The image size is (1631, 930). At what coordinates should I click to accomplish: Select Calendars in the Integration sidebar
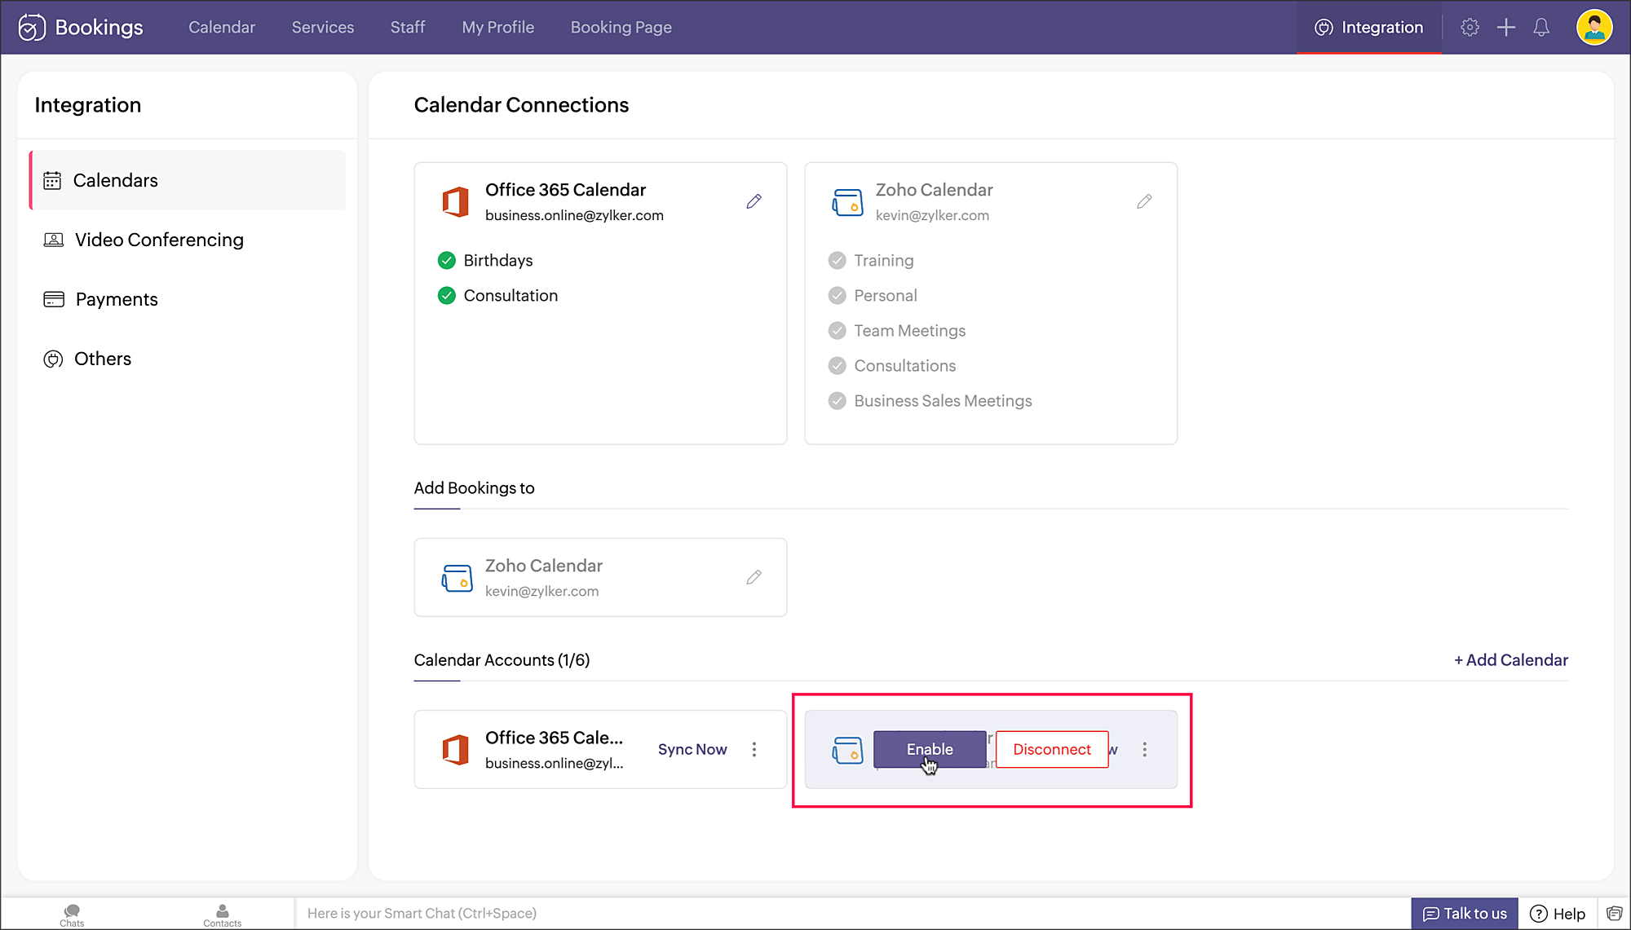(x=188, y=180)
